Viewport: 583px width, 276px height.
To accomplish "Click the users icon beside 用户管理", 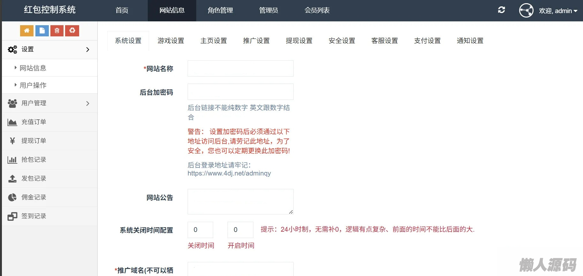I will [x=12, y=103].
